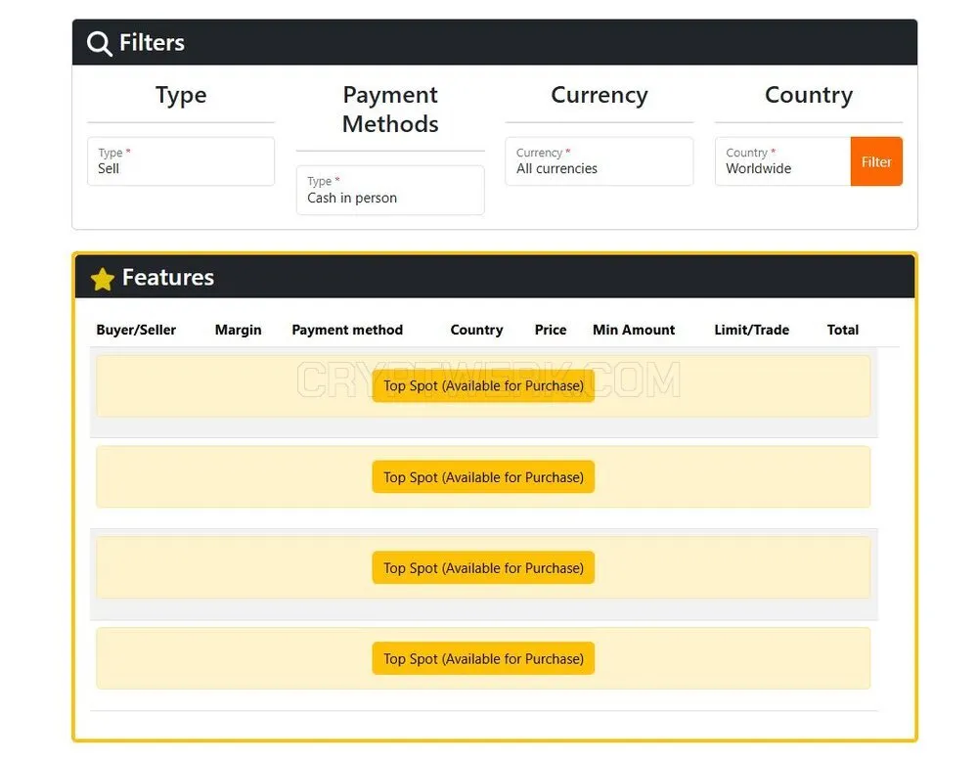Click the second Top Spot (Available for Purchase) button
Viewport: 978px width, 760px height.
pyautogui.click(x=483, y=476)
